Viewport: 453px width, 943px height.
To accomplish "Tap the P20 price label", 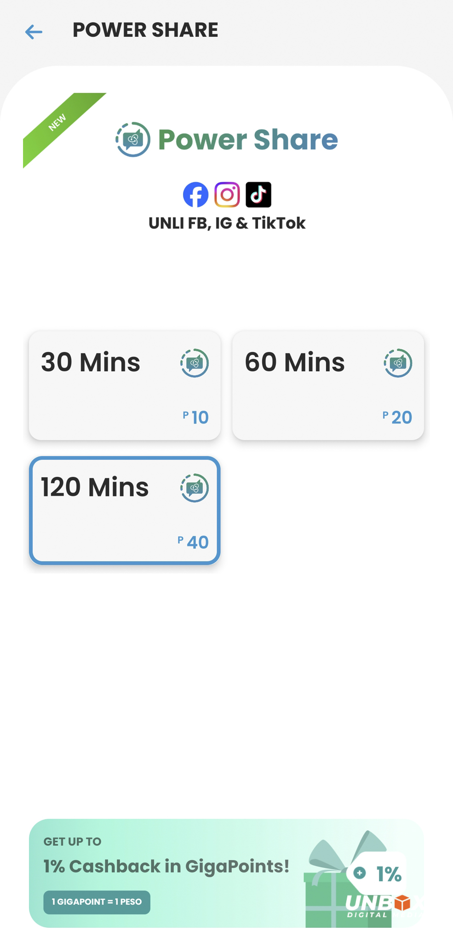I will pos(397,417).
